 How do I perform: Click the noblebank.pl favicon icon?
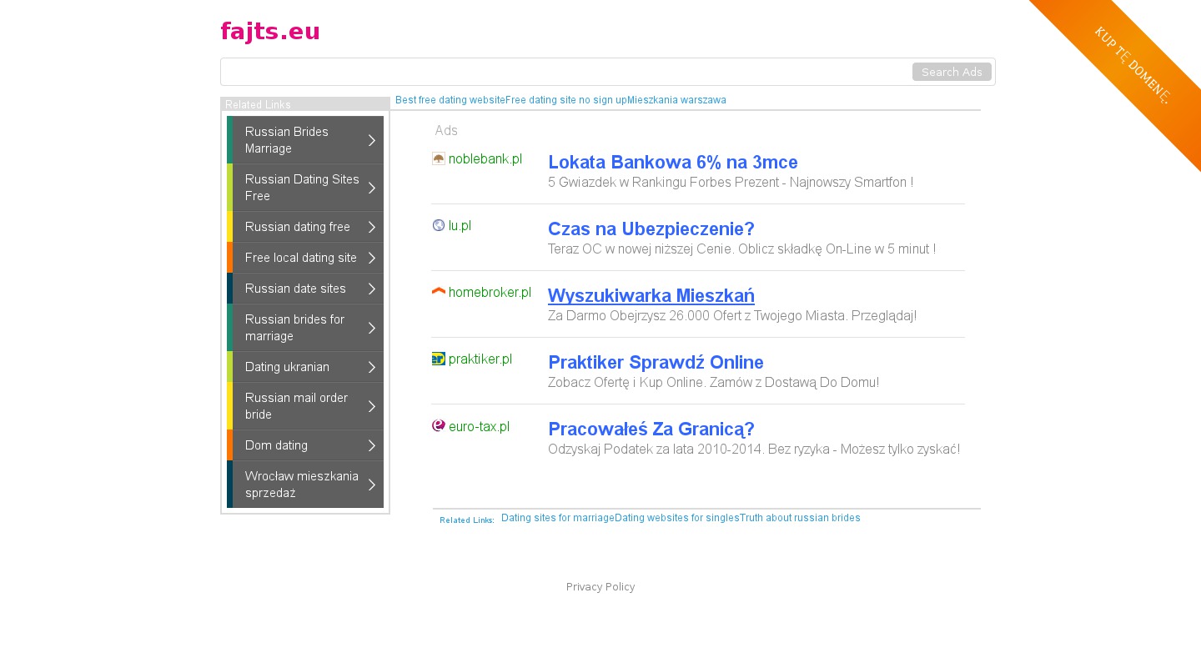coord(439,158)
